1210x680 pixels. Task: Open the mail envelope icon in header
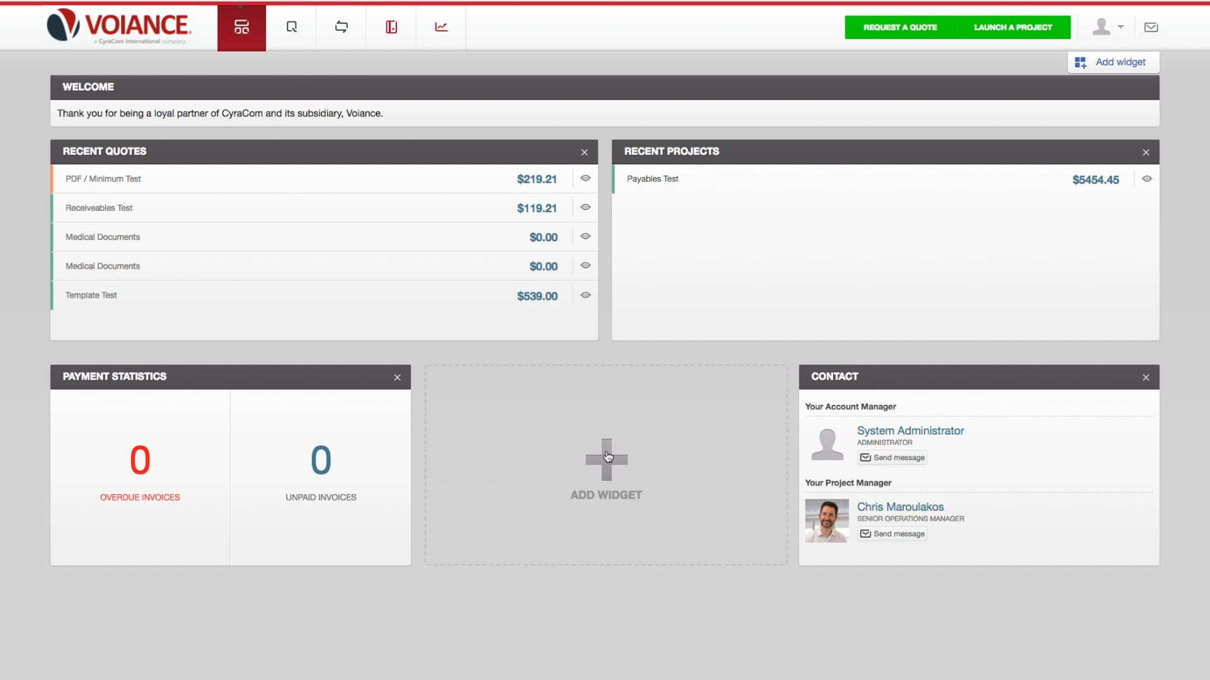tap(1151, 27)
